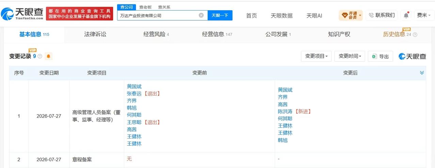Open 韩旭 link in 变更前 column
The height and width of the screenshot is (168, 435).
tap(131, 108)
